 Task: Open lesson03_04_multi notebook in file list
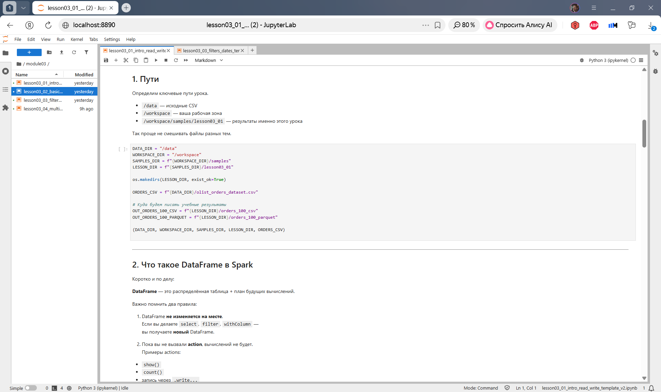pos(54,109)
